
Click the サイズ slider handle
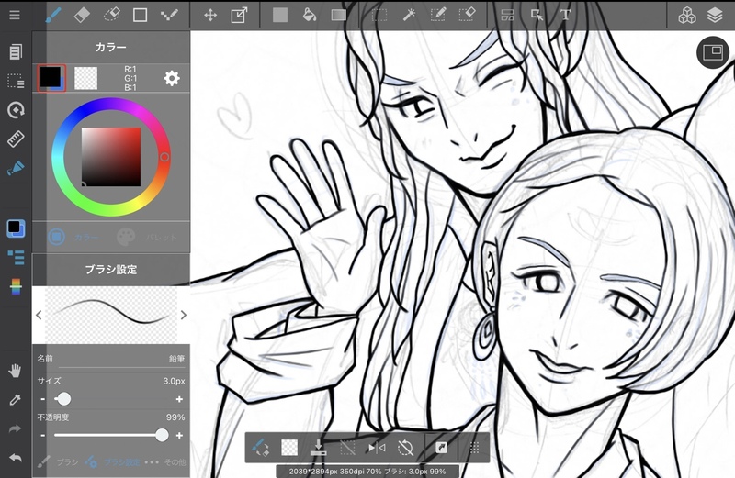63,399
